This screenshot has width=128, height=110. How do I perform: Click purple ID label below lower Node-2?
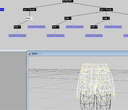pos(94,35)
